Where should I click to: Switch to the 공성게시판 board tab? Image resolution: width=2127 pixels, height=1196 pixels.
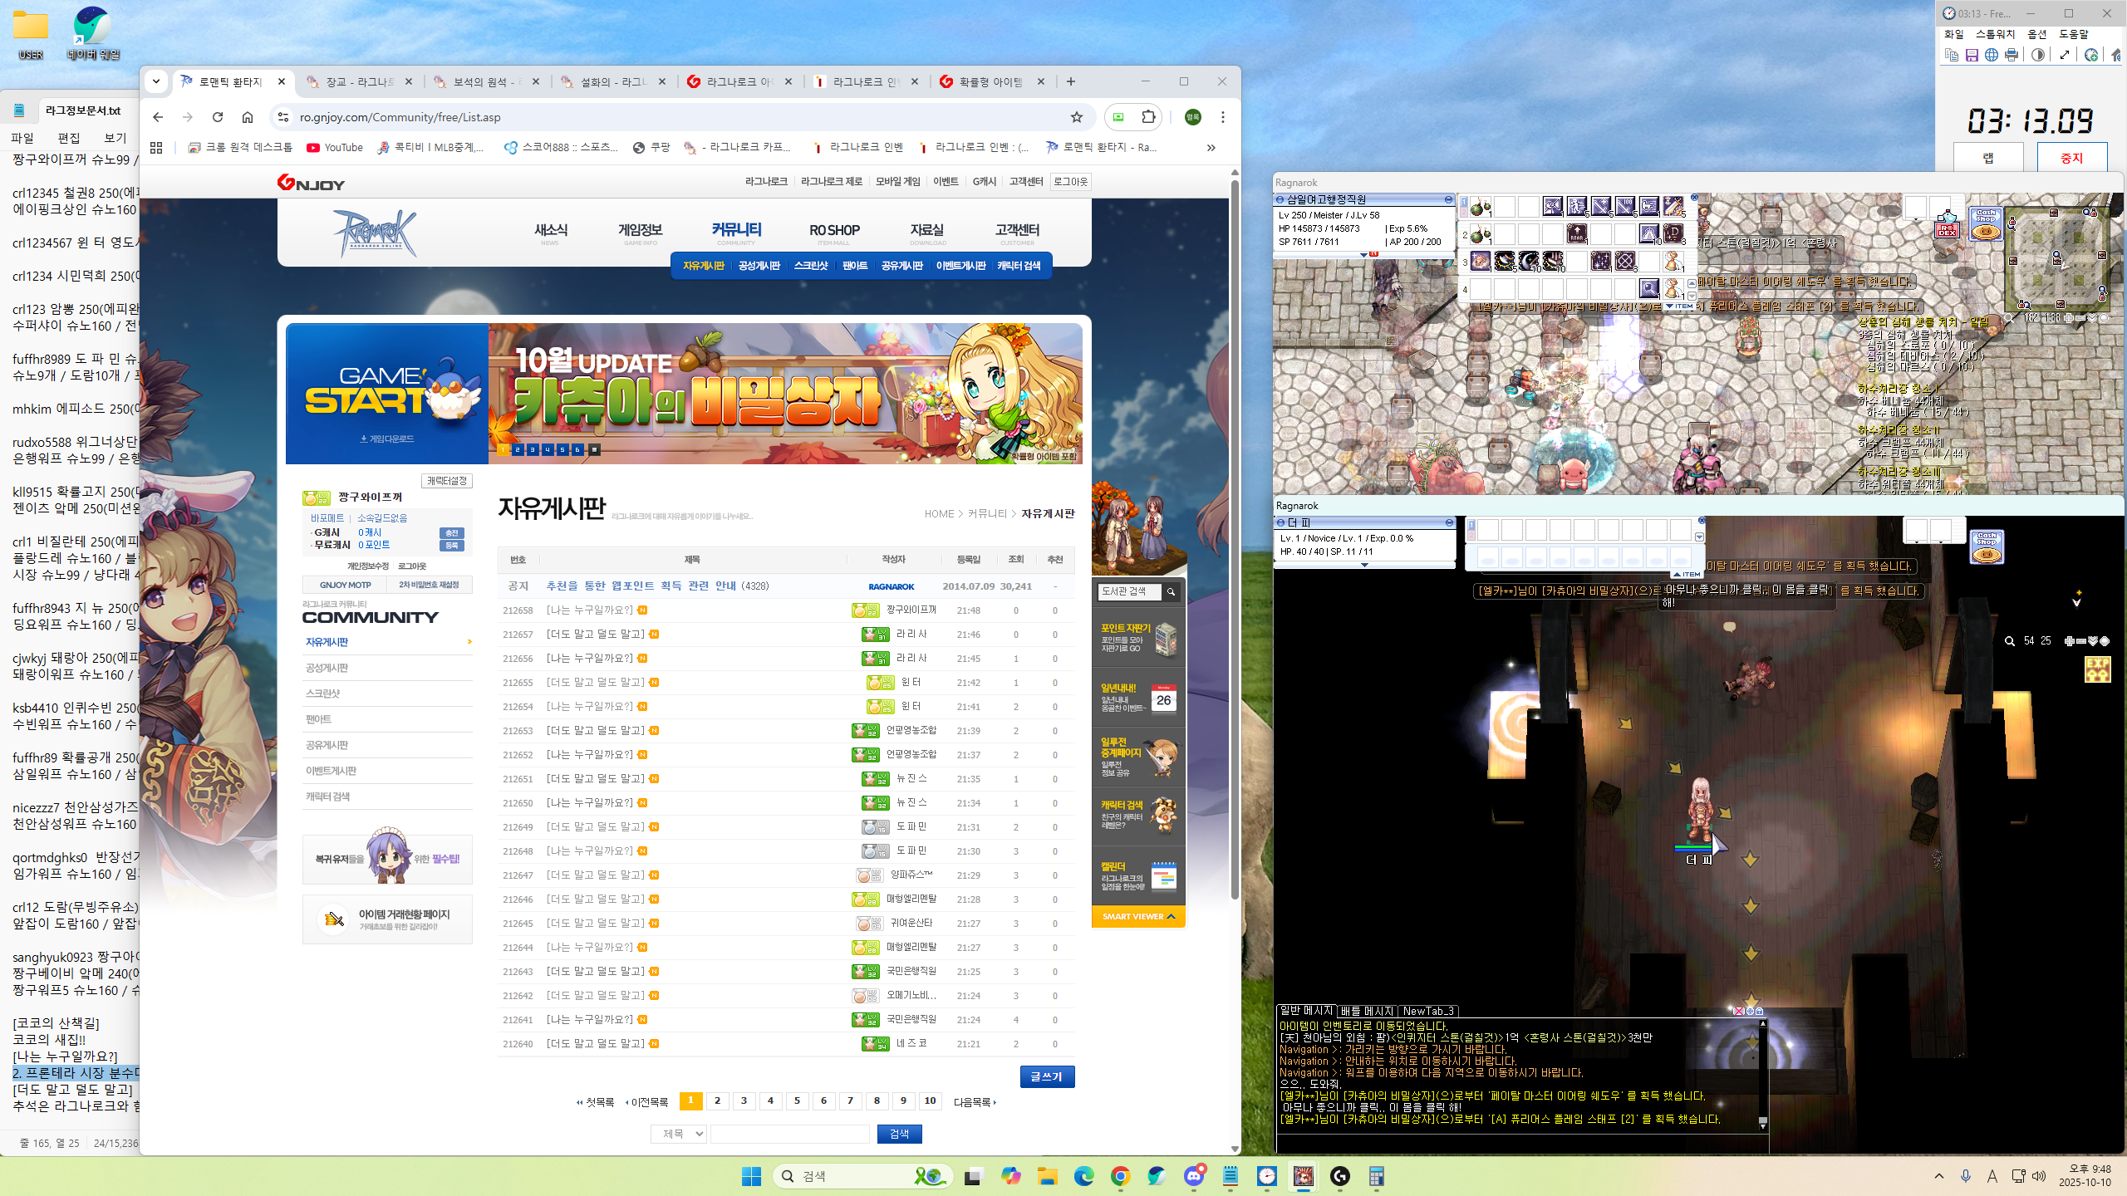[x=759, y=266]
